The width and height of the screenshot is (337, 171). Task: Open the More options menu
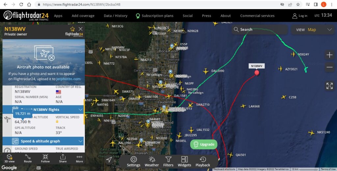(x=79, y=159)
